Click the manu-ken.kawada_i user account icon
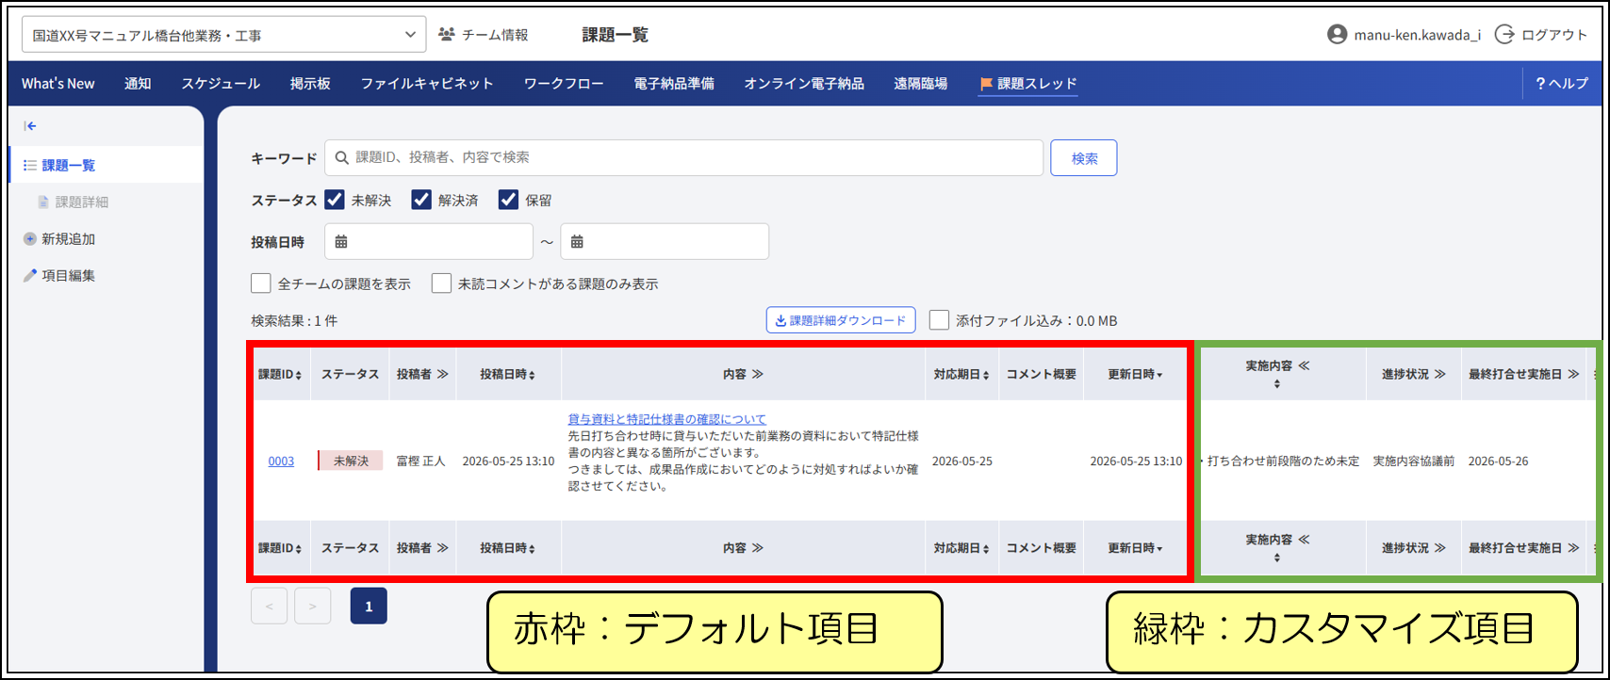The width and height of the screenshot is (1610, 680). (1337, 35)
